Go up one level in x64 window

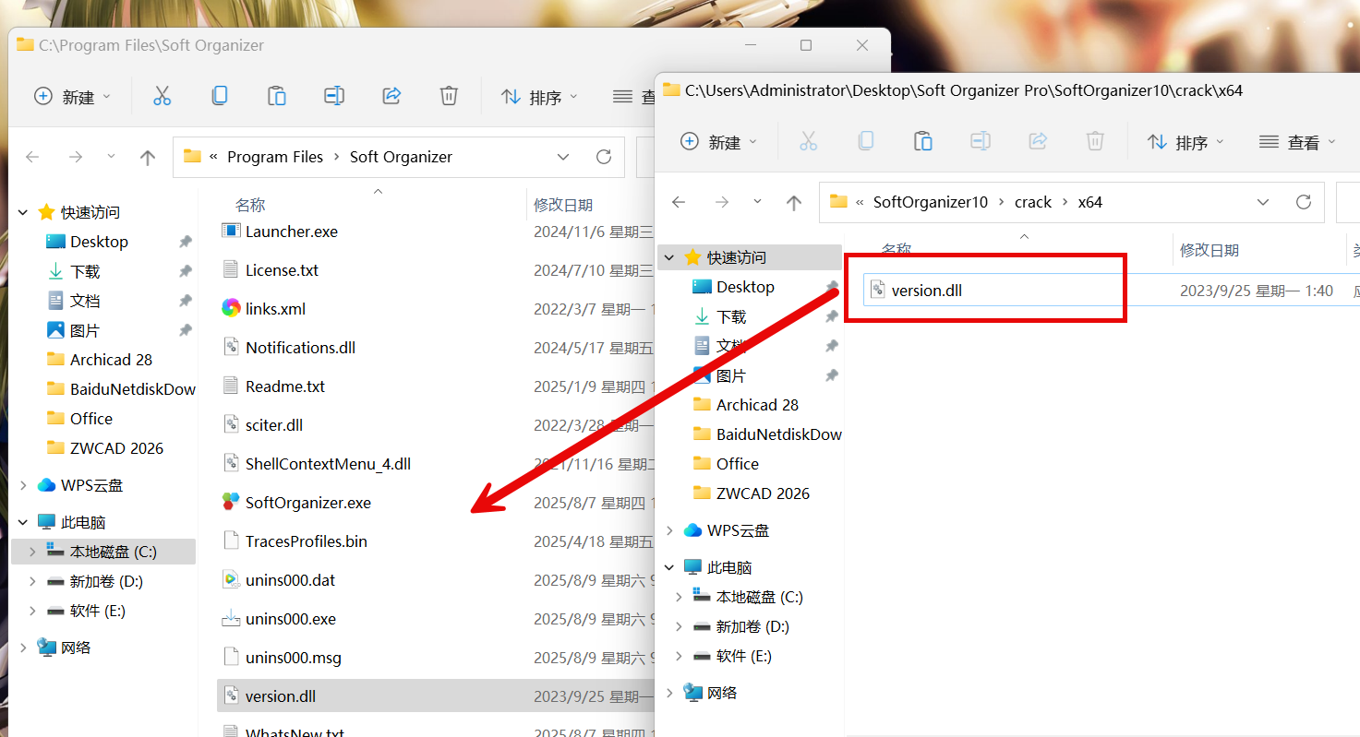[794, 202]
